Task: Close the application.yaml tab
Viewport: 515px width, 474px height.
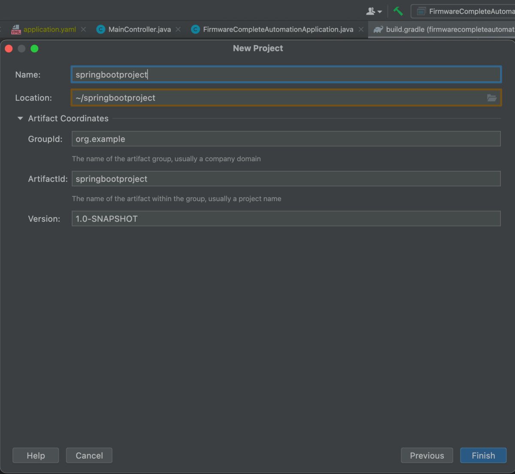Action: pos(83,29)
